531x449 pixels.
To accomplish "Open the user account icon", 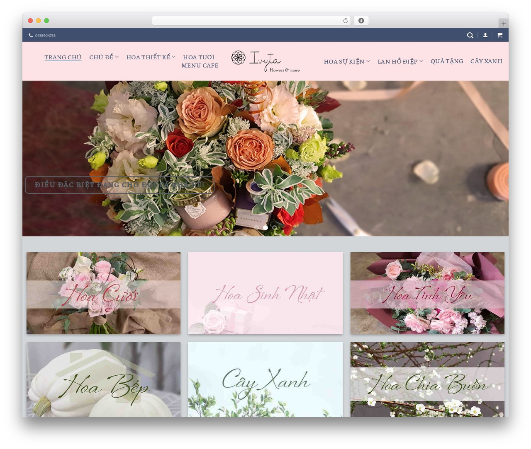I will click(485, 35).
